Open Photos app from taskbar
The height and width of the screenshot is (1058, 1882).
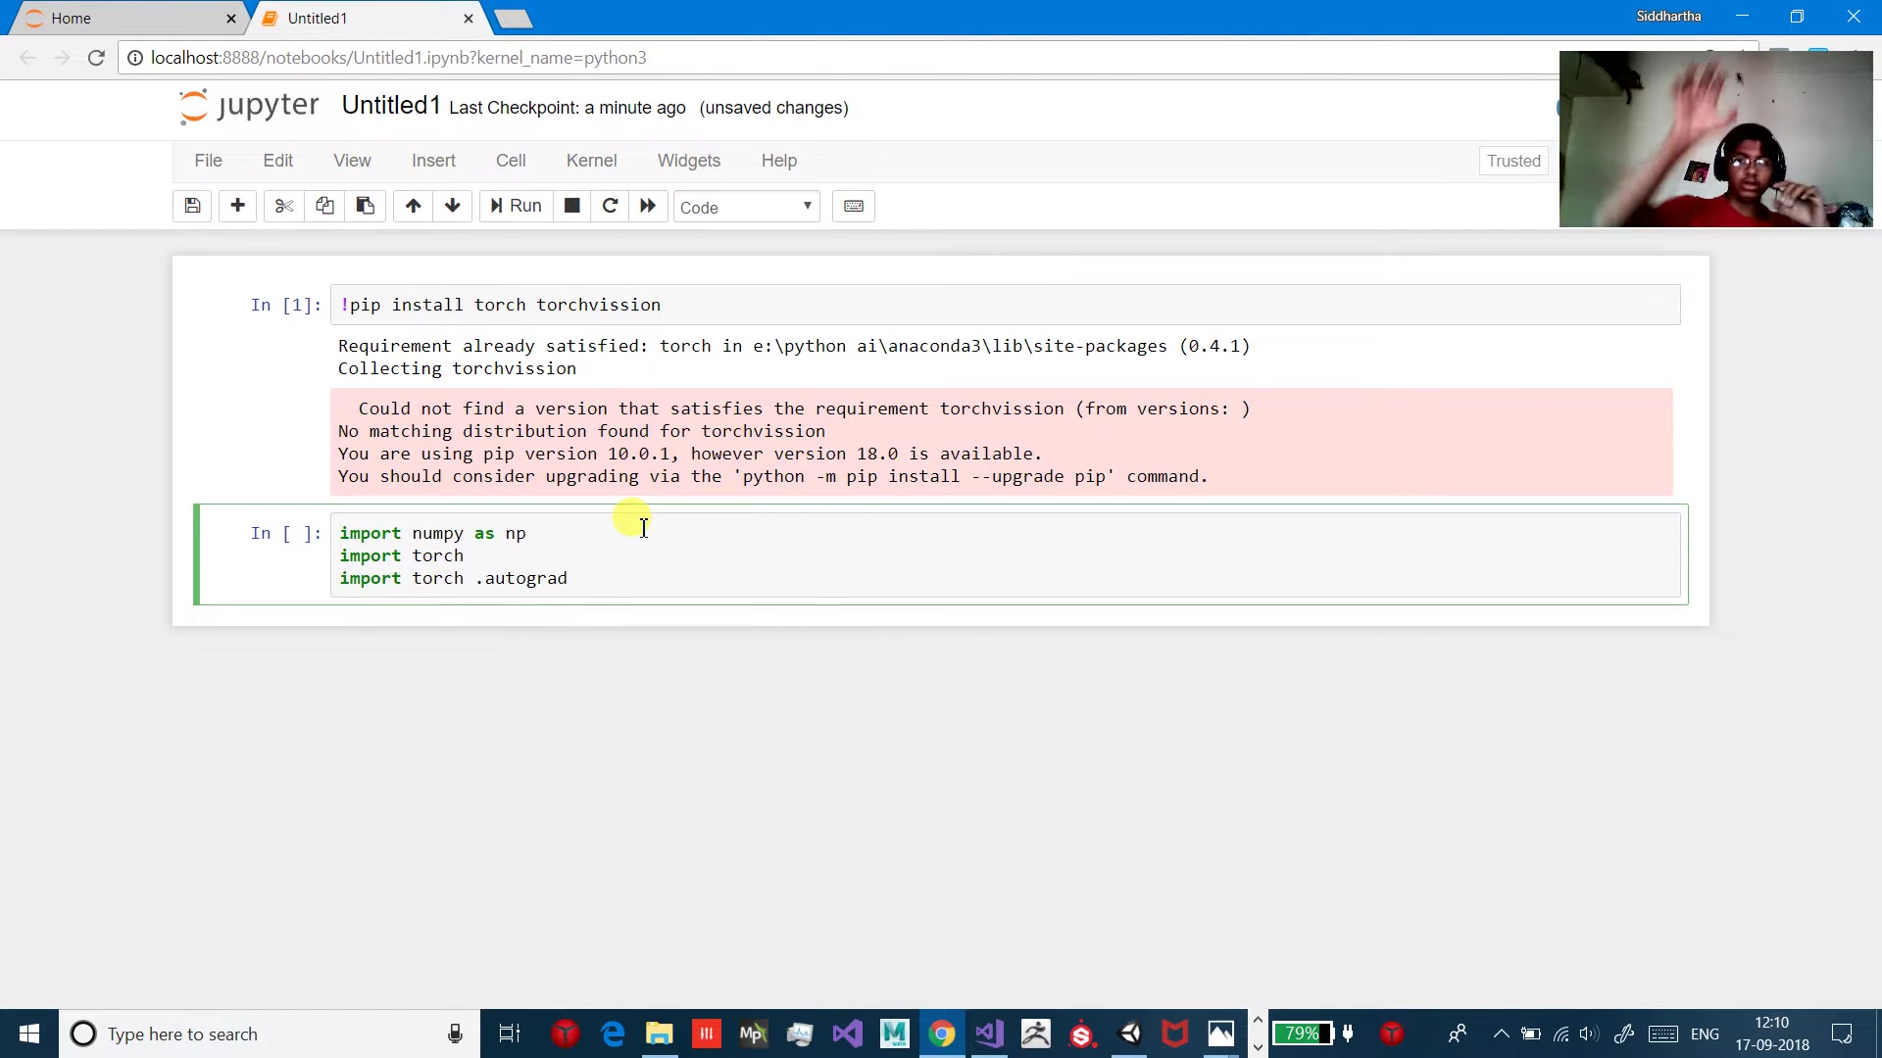tap(1221, 1034)
